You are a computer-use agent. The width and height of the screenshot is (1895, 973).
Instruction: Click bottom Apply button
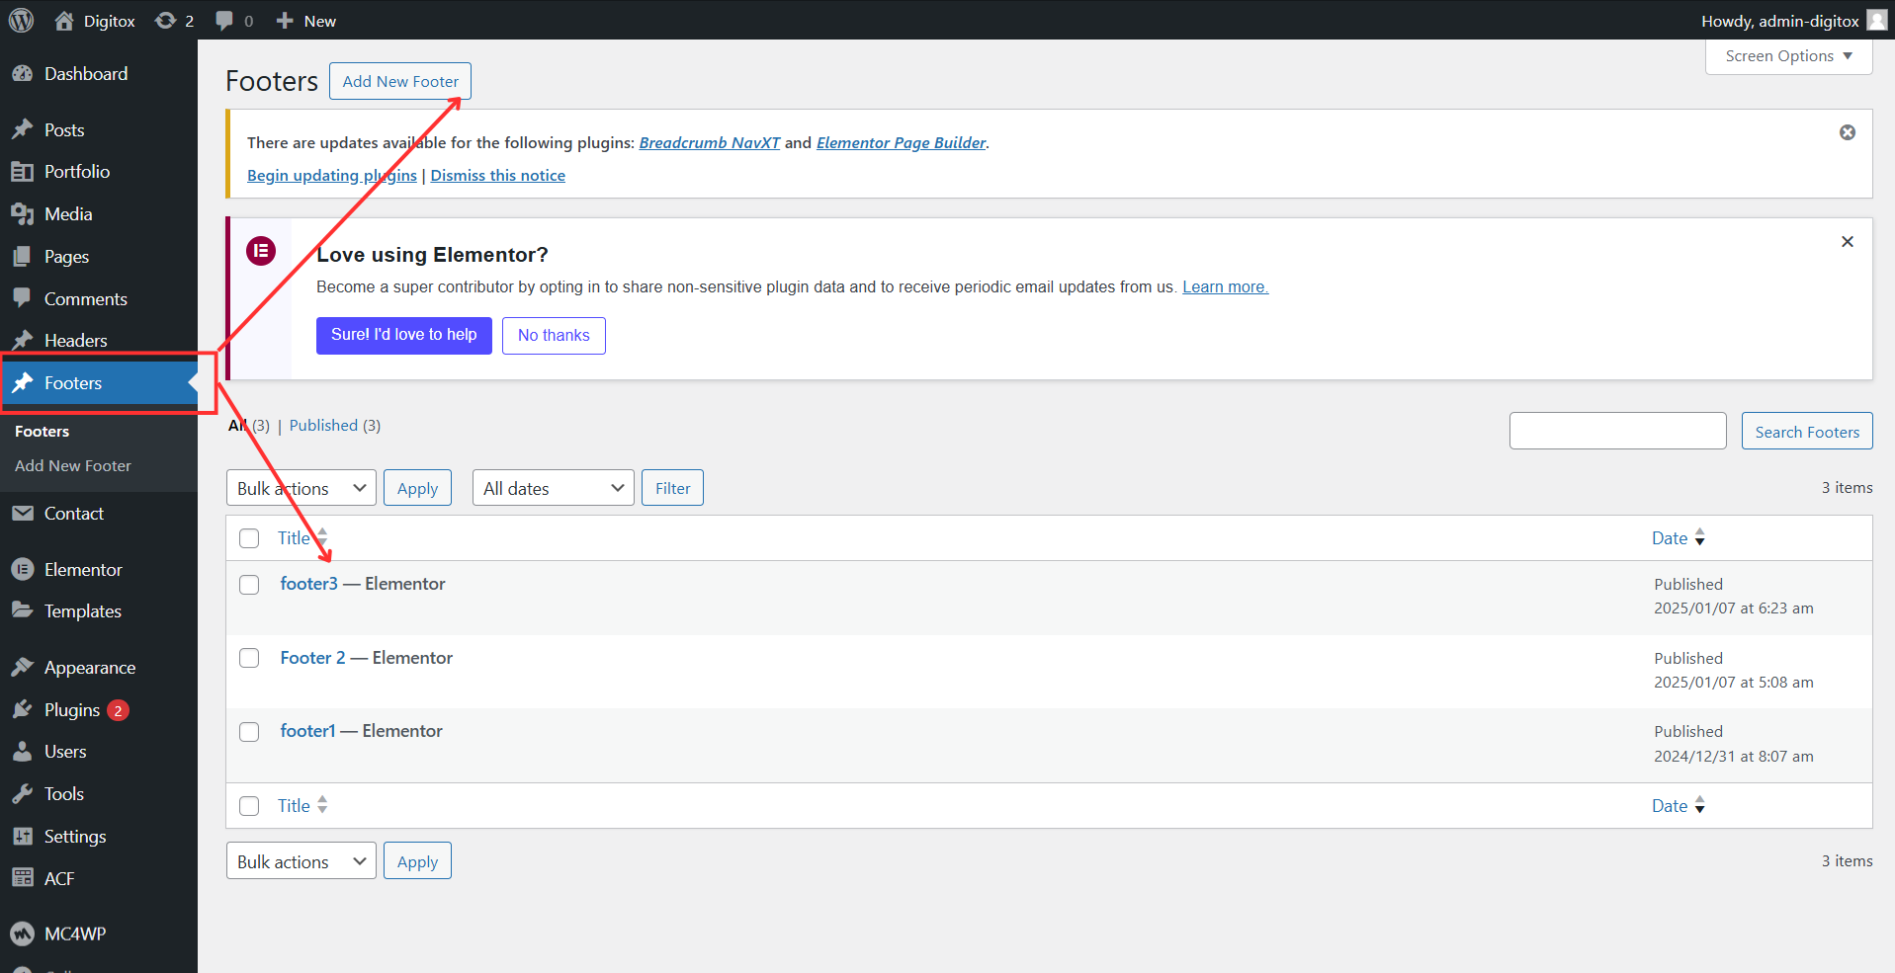tap(417, 861)
